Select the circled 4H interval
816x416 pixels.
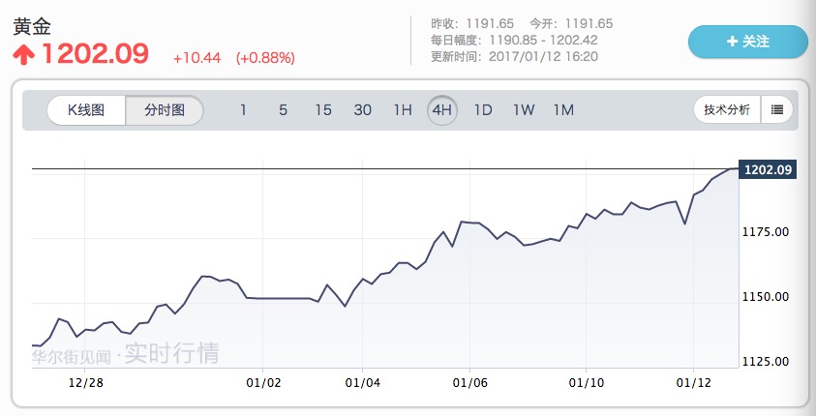pyautogui.click(x=442, y=110)
